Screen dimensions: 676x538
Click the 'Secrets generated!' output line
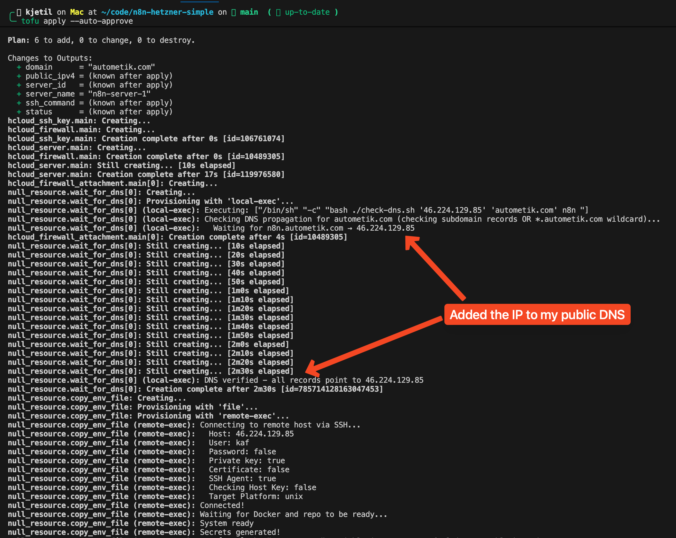tap(240, 532)
